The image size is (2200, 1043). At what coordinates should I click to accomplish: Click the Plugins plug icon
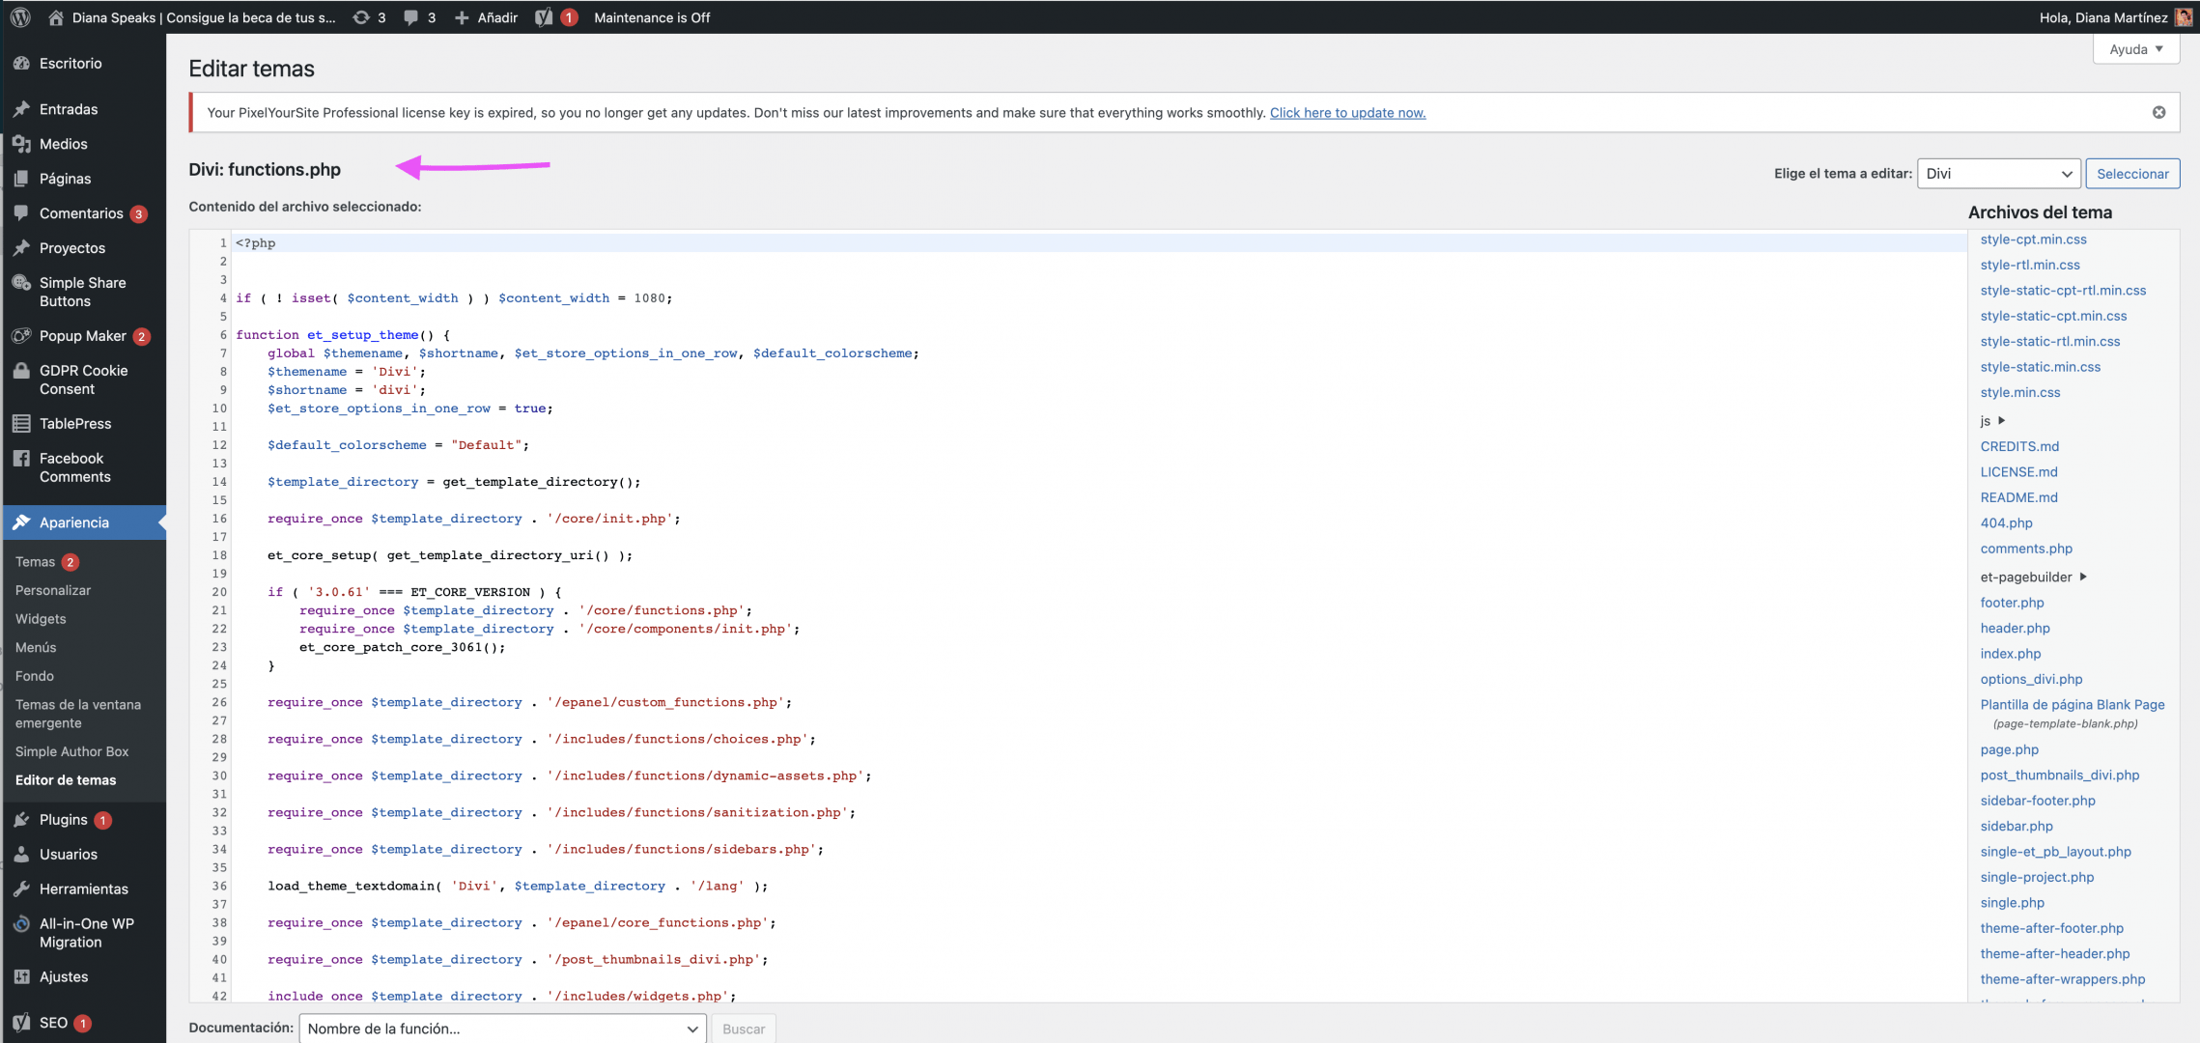[x=21, y=820]
